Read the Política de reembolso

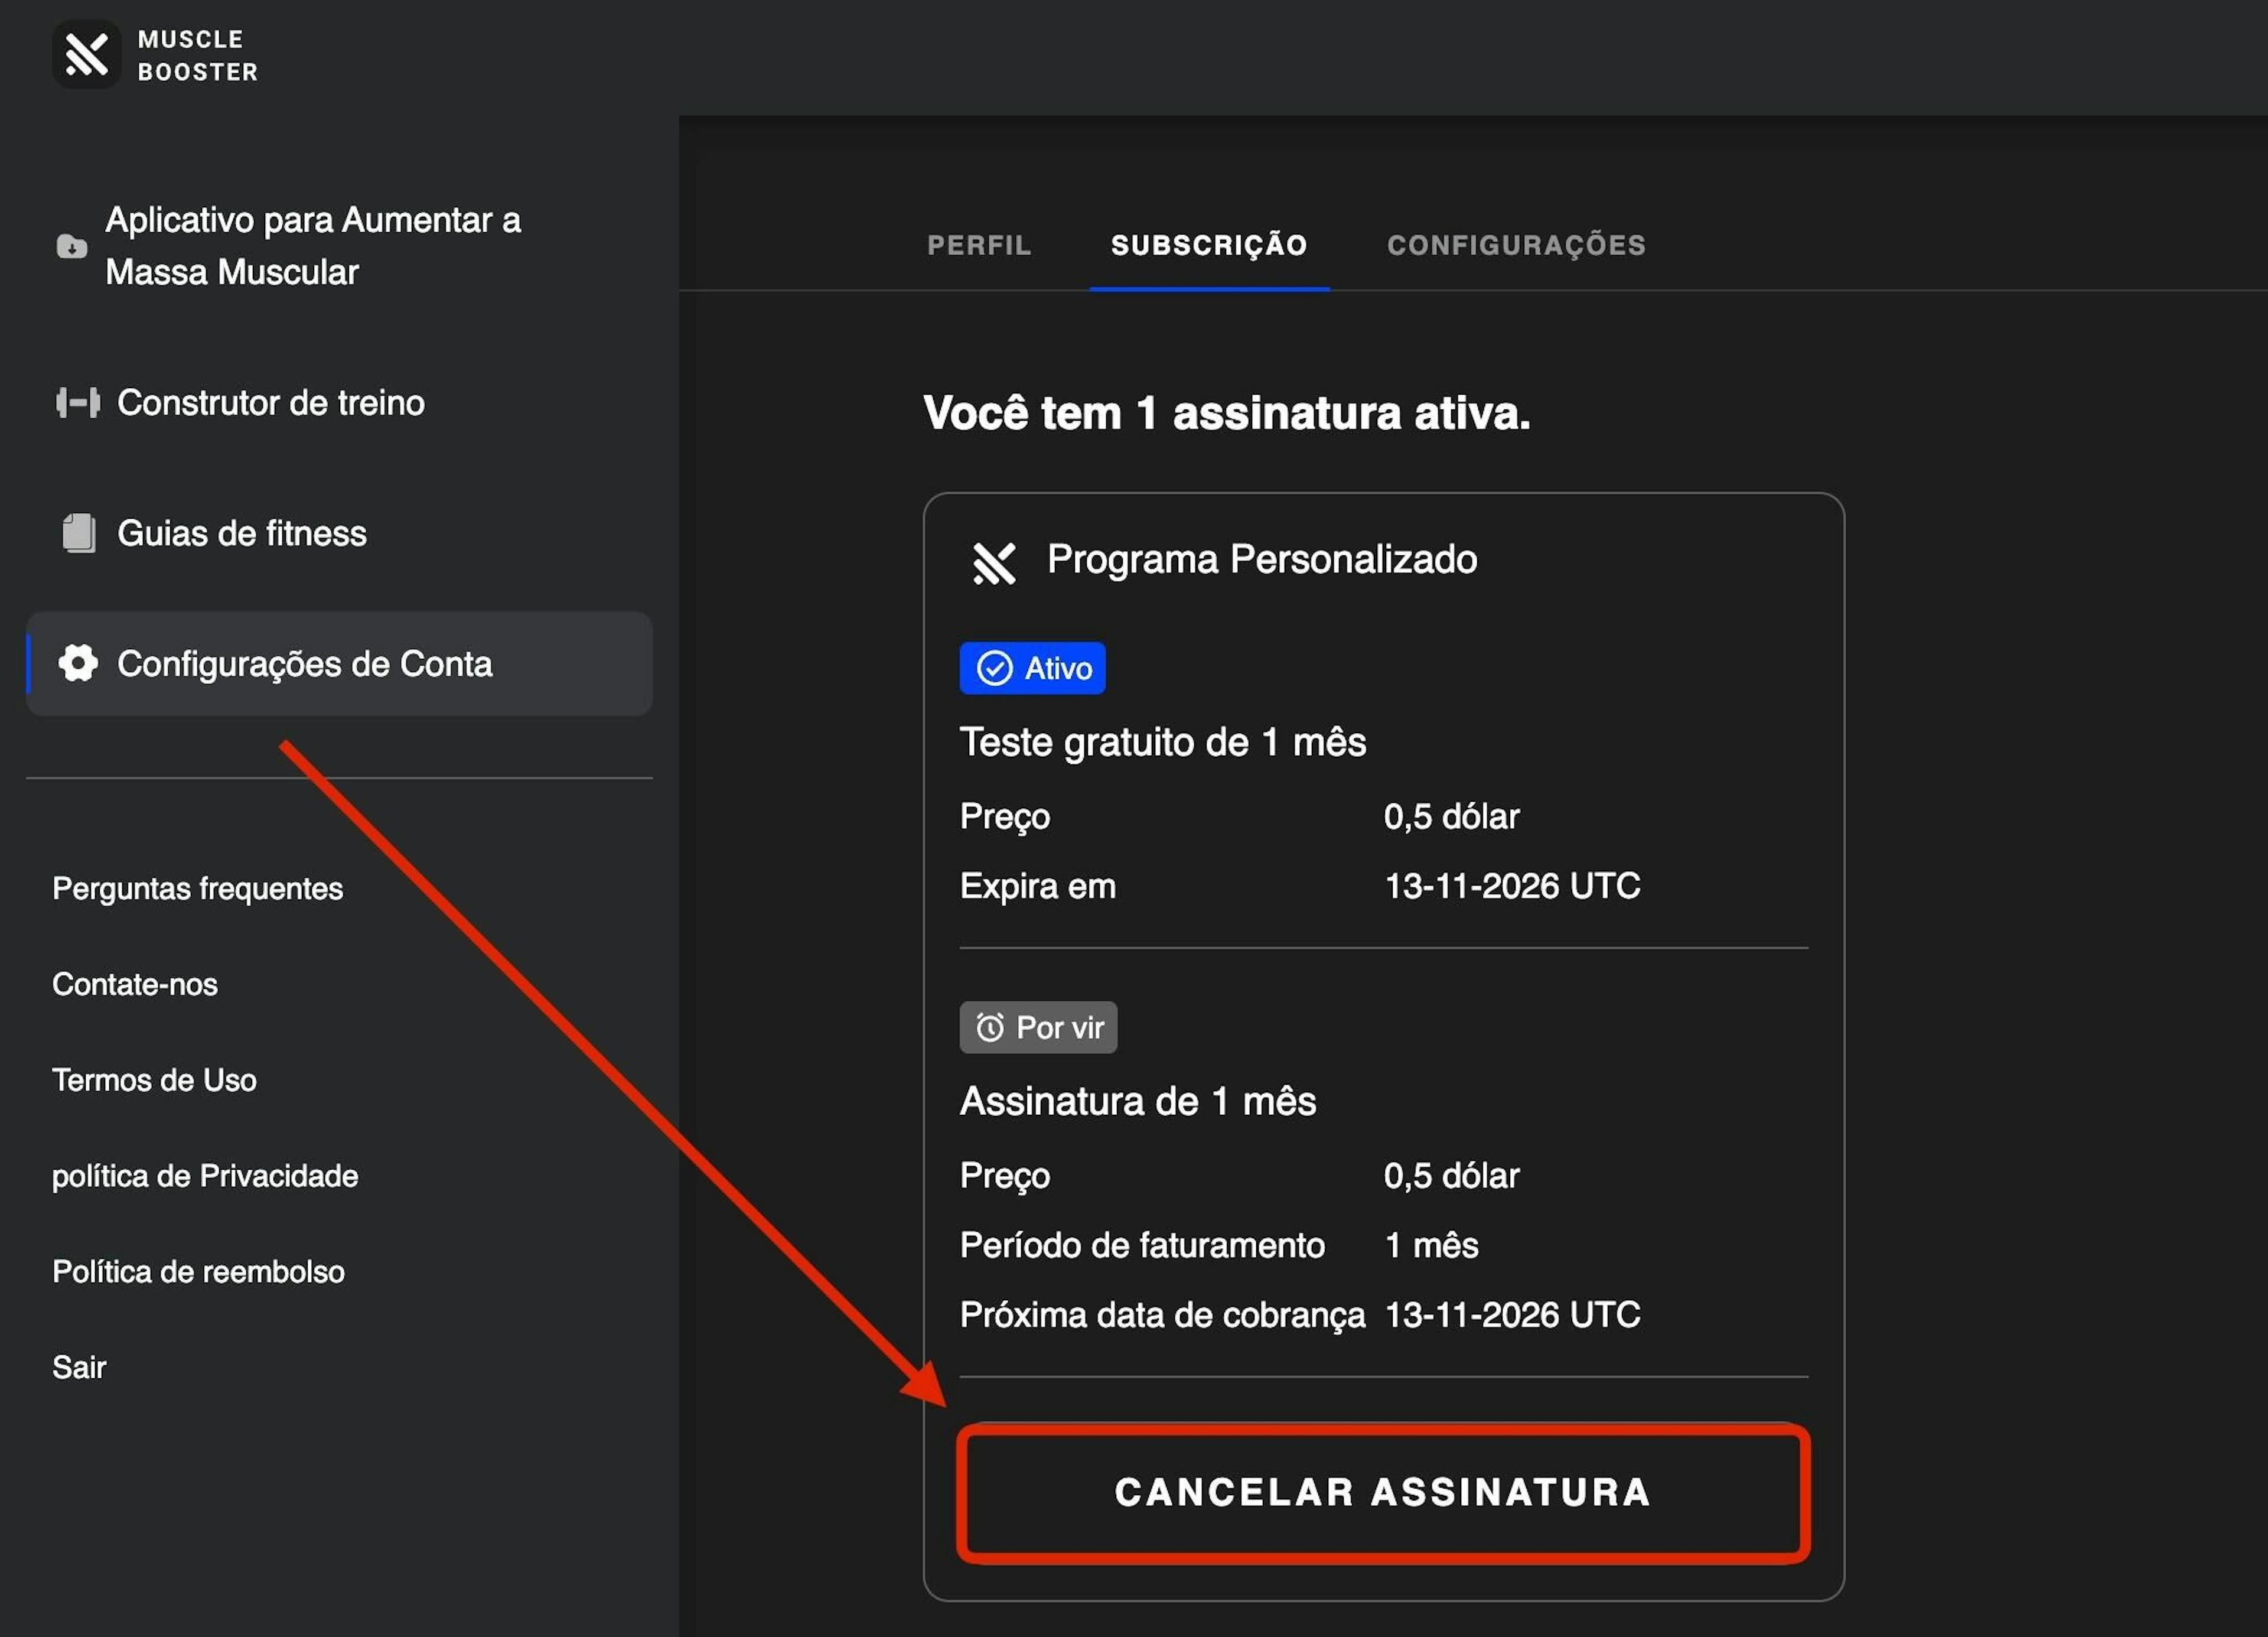198,1272
